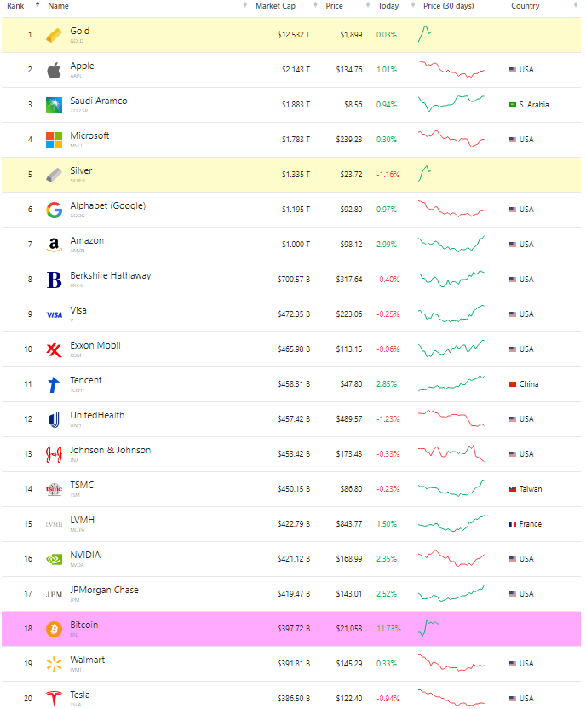Open the Johnson & Johnson link
Image resolution: width=586 pixels, height=709 pixels.
click(x=110, y=450)
